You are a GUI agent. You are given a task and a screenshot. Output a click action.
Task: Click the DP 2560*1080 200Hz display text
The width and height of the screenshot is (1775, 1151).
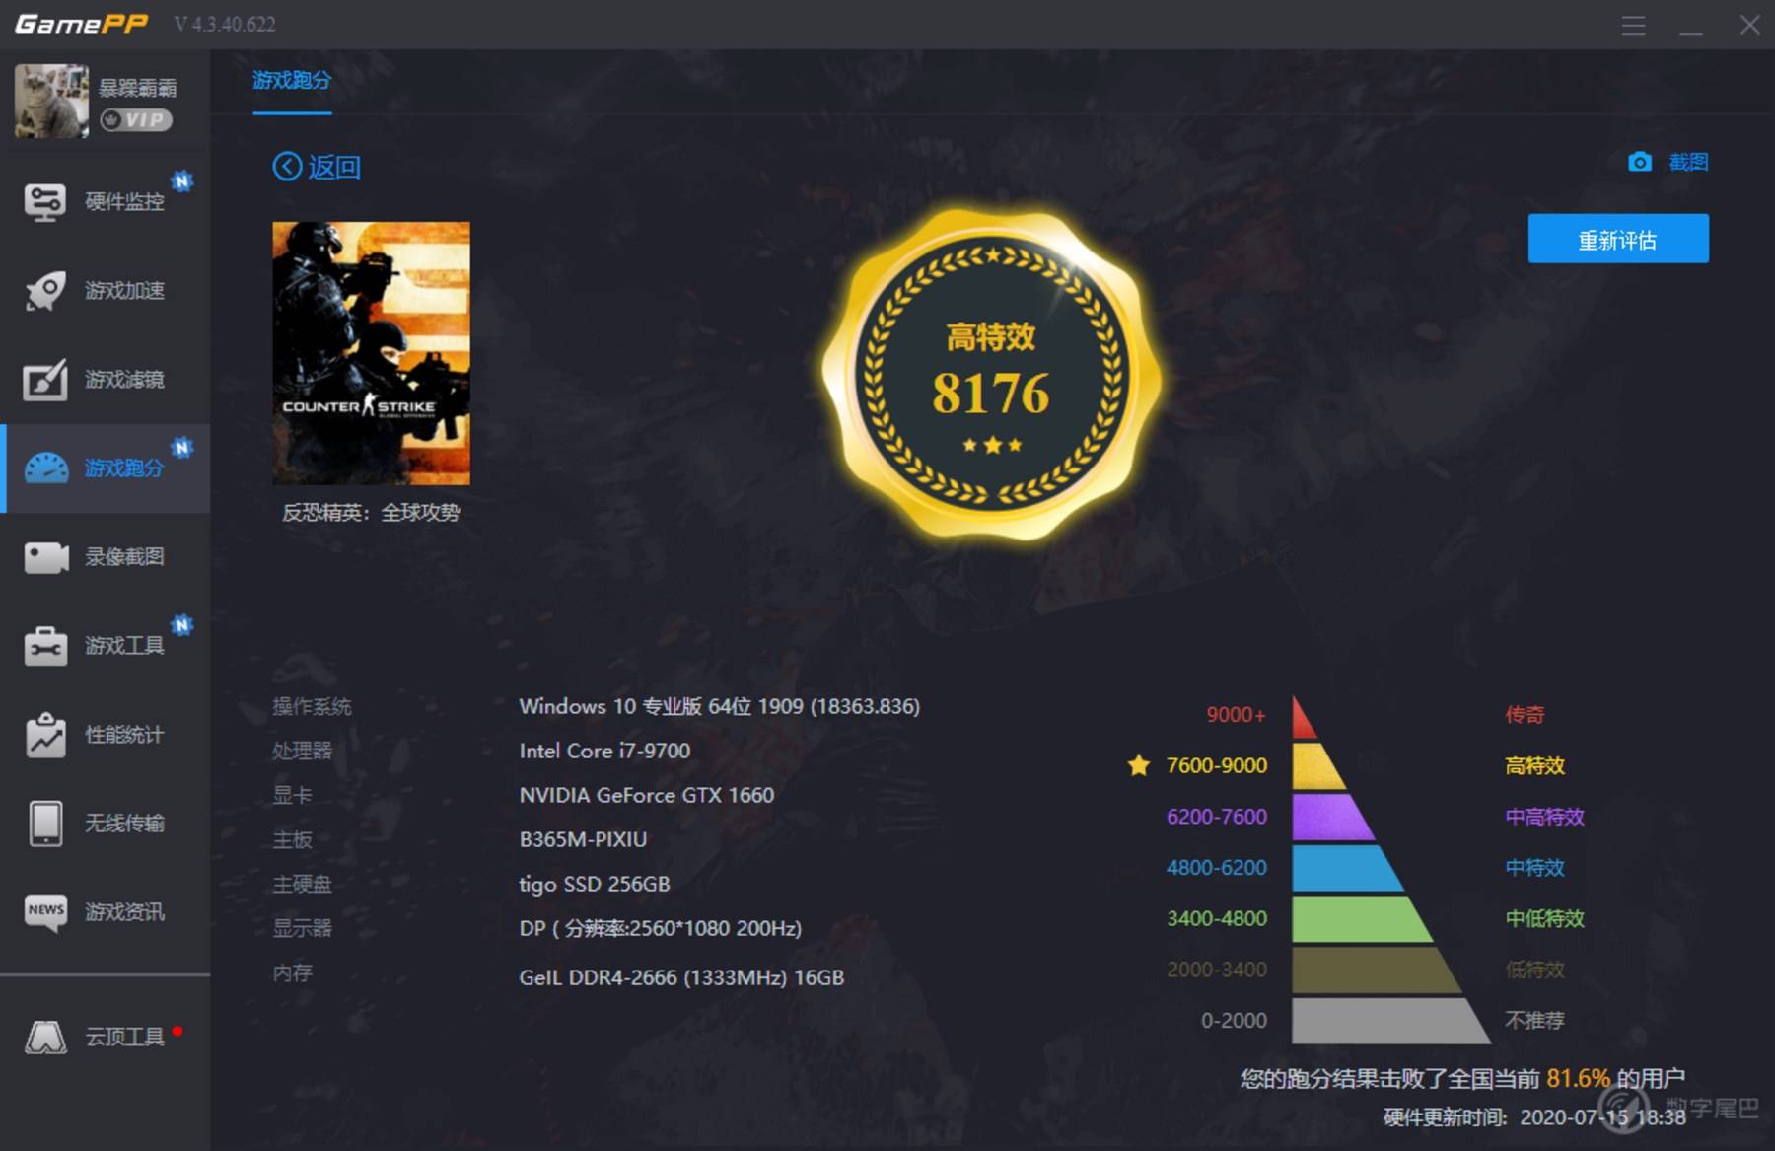(x=661, y=928)
